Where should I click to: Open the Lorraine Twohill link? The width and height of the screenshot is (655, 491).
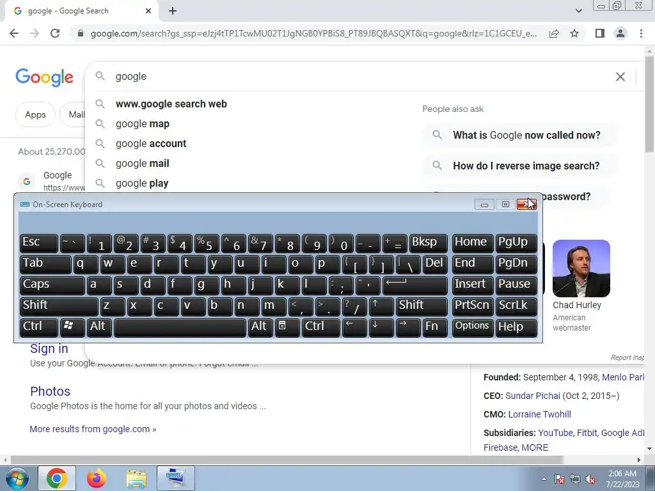coord(539,414)
